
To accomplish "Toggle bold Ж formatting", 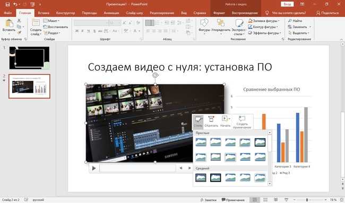I will pos(77,31).
